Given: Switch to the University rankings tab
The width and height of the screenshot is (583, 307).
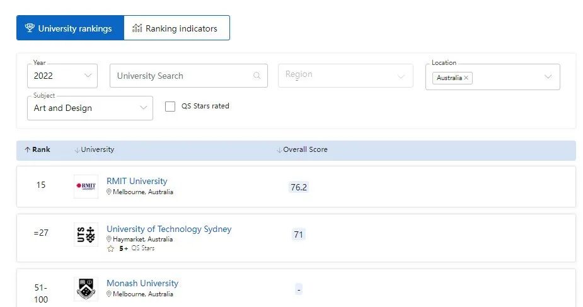Looking at the screenshot, I should pos(69,28).
